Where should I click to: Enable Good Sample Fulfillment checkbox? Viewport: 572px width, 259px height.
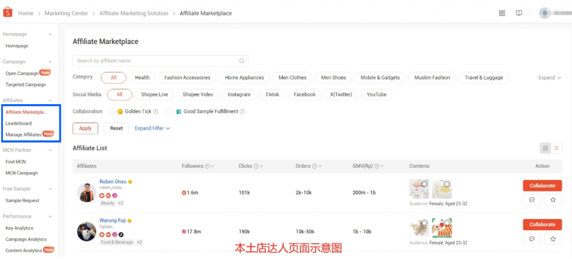pos(170,111)
